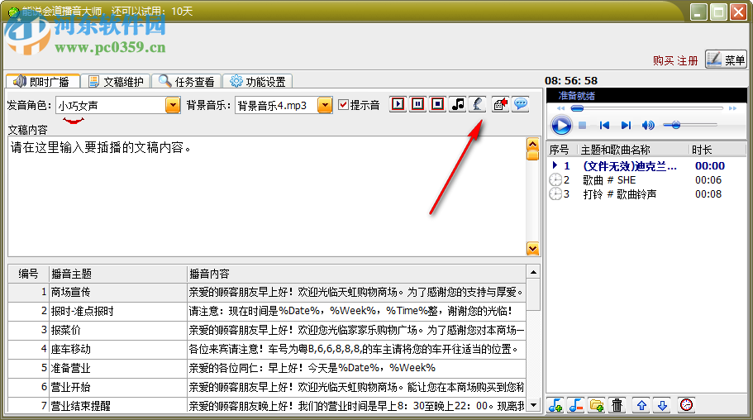Click the clock icon beside track 2
The height and width of the screenshot is (420, 753).
(555, 180)
